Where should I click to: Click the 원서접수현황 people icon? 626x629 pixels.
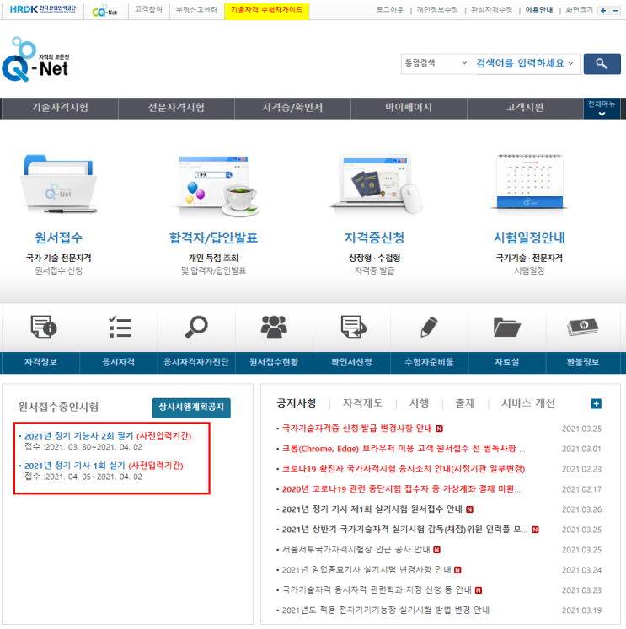pyautogui.click(x=274, y=327)
